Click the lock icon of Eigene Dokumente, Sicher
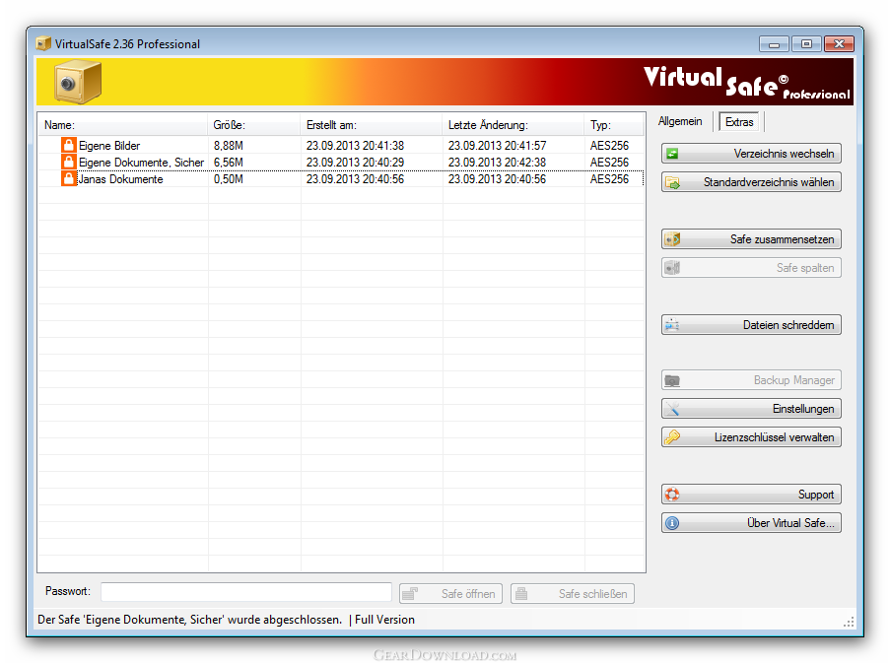Screen dimensions: 890x663 click(68, 163)
